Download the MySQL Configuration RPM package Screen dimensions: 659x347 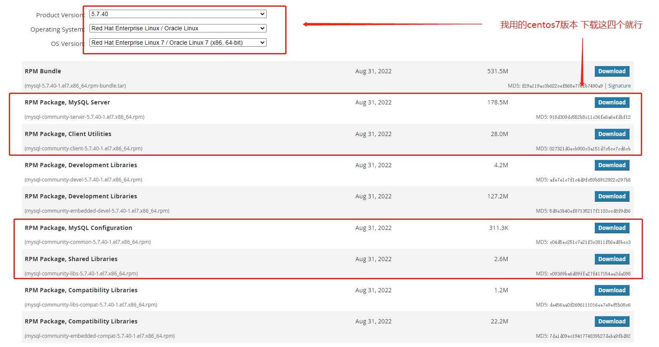[x=612, y=228]
